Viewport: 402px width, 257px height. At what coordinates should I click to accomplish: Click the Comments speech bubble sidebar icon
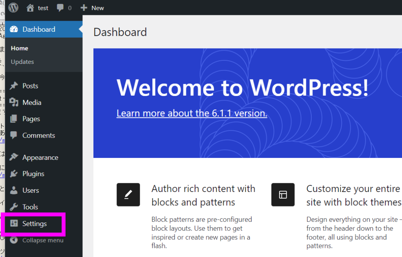click(x=14, y=136)
